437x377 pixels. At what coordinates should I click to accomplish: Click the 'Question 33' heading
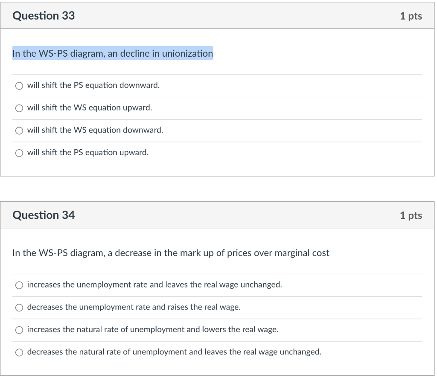click(x=44, y=16)
